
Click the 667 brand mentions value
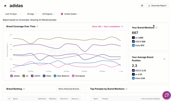135,33
